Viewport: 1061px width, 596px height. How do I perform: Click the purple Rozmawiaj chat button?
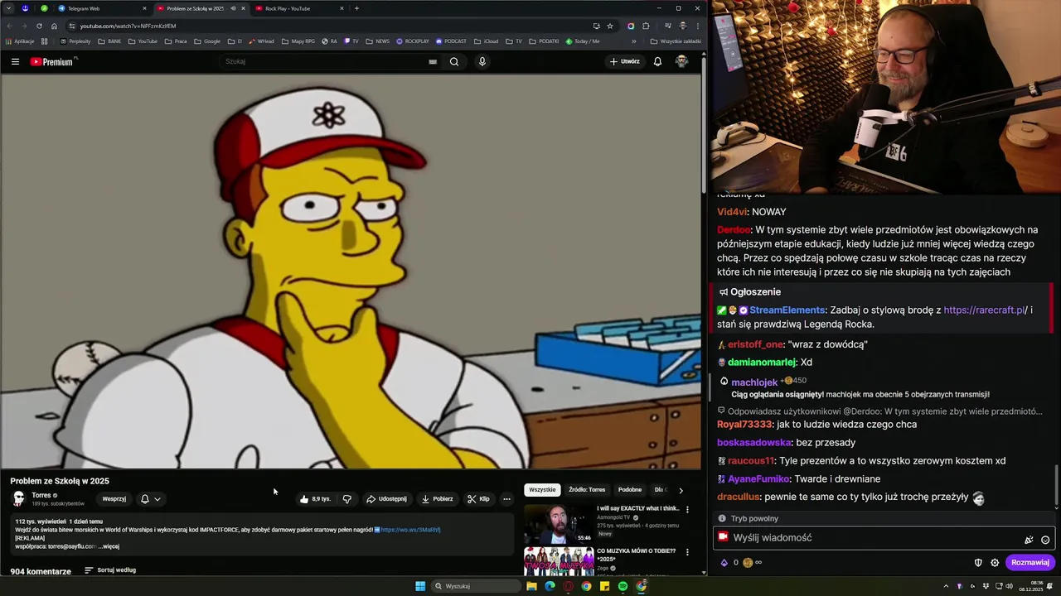[x=1030, y=563]
